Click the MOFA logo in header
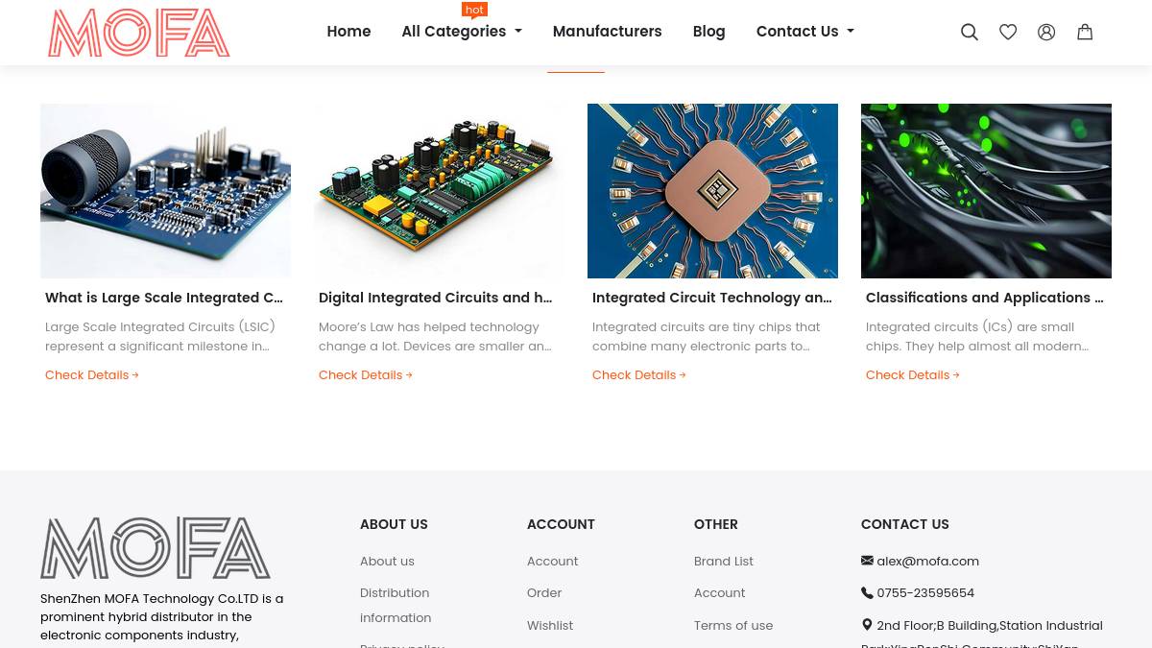Image resolution: width=1152 pixels, height=648 pixels. pos(139,33)
